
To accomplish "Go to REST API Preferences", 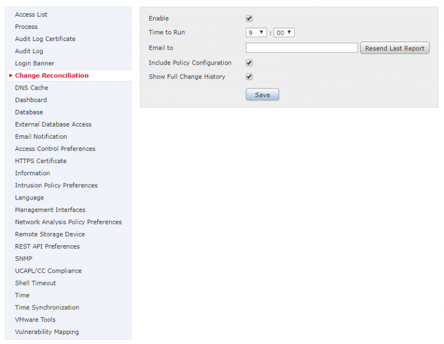I will click(47, 246).
